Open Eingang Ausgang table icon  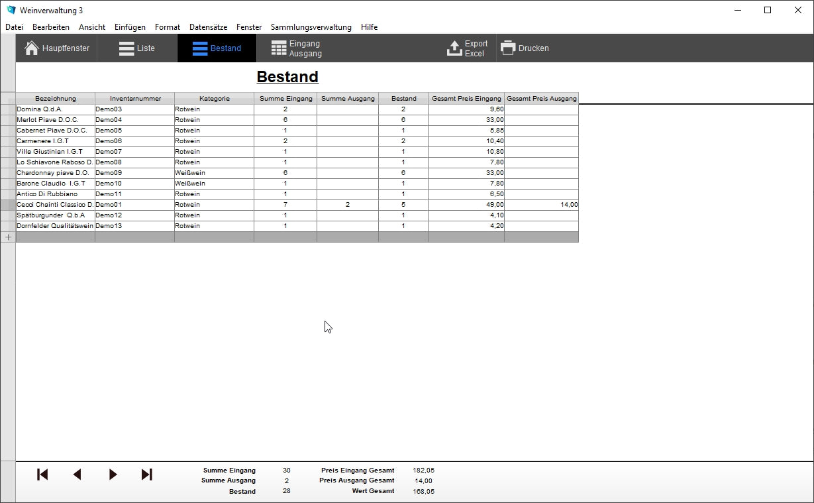pyautogui.click(x=279, y=48)
